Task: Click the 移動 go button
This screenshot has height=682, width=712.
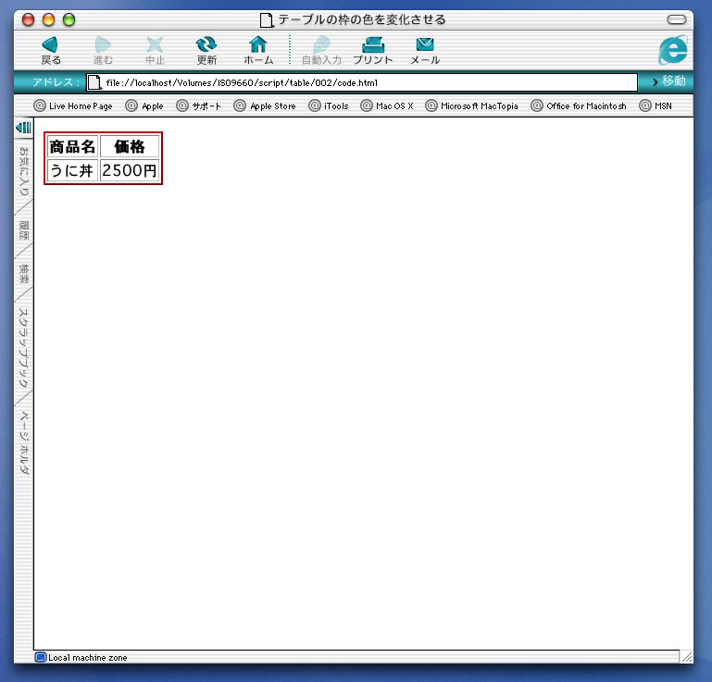Action: coord(668,81)
